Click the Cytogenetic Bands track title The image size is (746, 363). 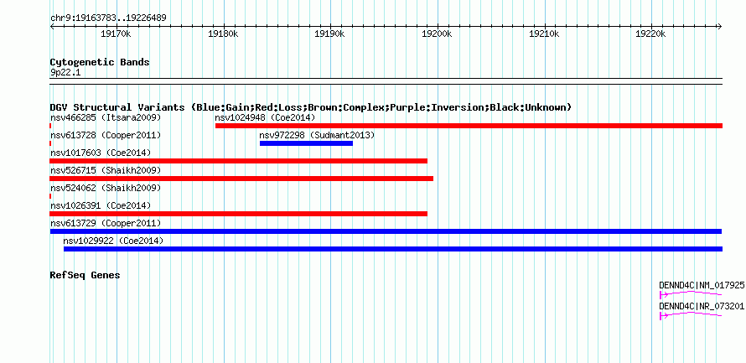(100, 62)
